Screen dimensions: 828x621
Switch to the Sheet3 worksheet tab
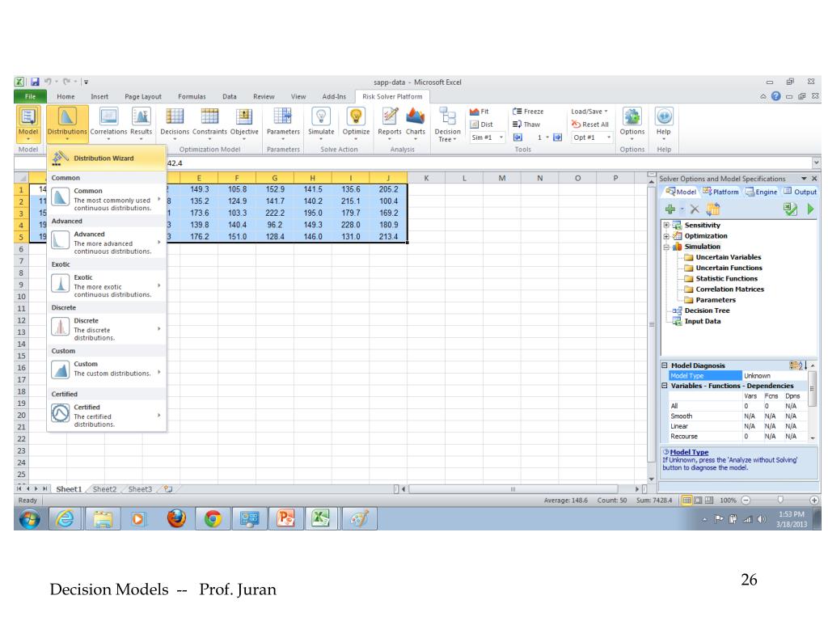tap(140, 489)
